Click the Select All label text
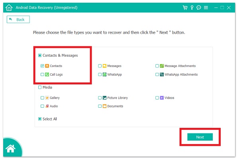The image size is (239, 160). [x=50, y=119]
